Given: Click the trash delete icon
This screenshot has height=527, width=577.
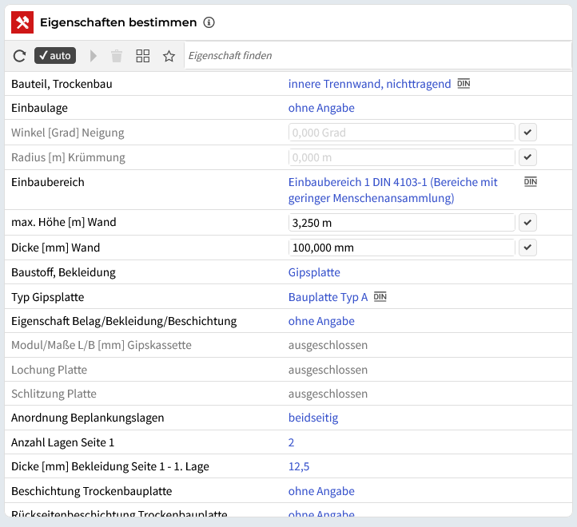Looking at the screenshot, I should click(x=117, y=56).
